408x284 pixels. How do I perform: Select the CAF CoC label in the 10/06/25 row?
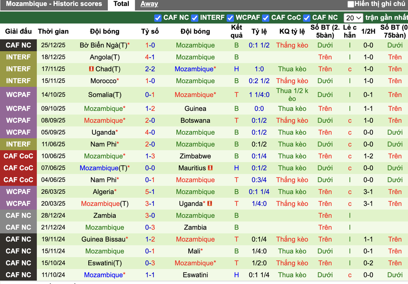click(18, 156)
